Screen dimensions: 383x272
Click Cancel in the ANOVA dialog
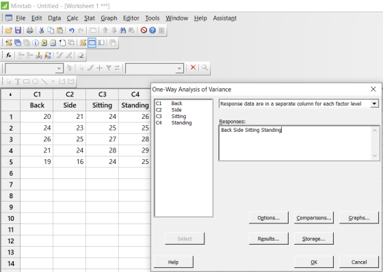pos(359,262)
